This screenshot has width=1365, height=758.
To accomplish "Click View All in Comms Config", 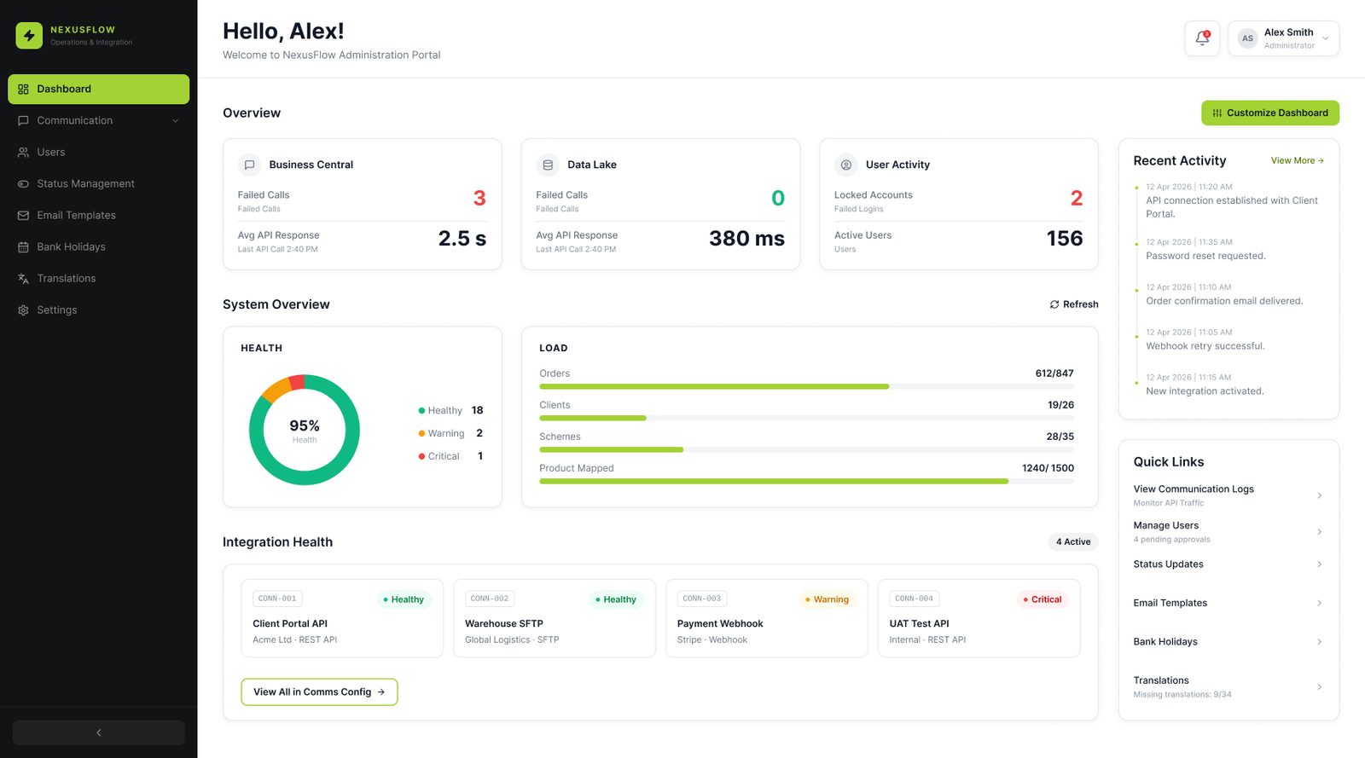I will point(319,691).
